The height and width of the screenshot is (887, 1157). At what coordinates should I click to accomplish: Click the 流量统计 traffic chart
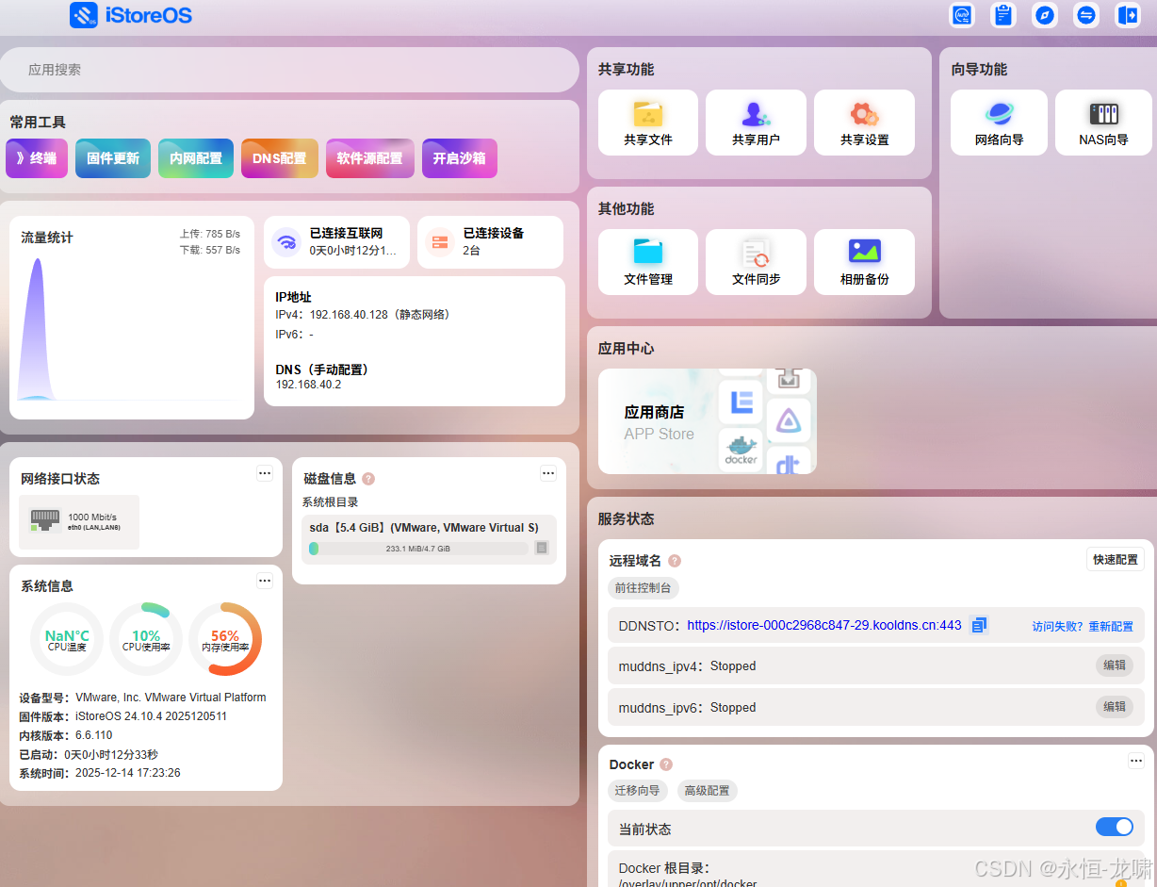[132, 328]
